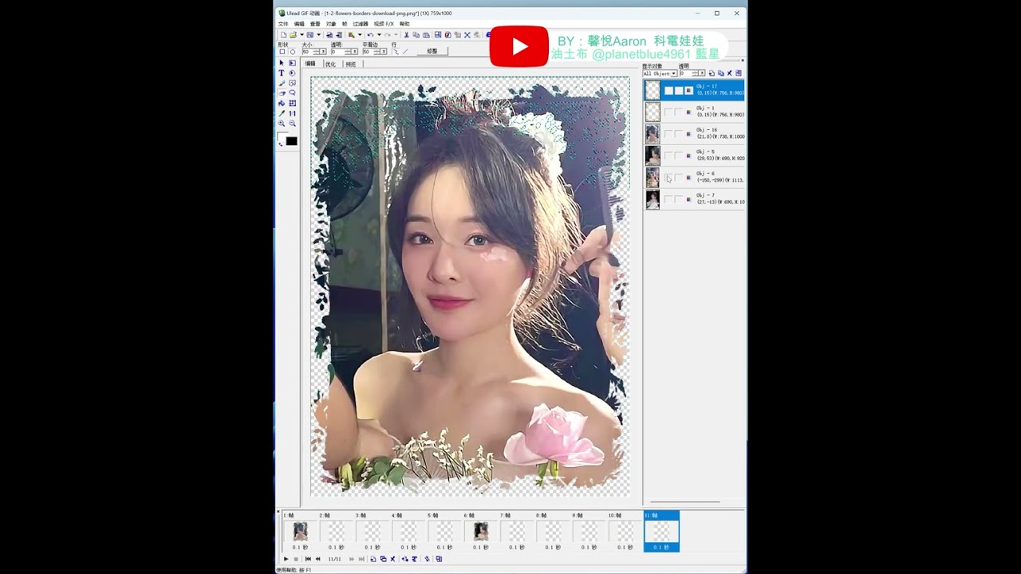1021x574 pixels.
Task: Click the Cut scissors toolbar icon
Action: [x=406, y=35]
